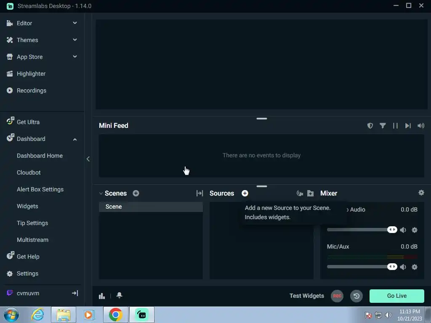Click Test Widgets
Image resolution: width=431 pixels, height=323 pixels.
[x=307, y=296]
